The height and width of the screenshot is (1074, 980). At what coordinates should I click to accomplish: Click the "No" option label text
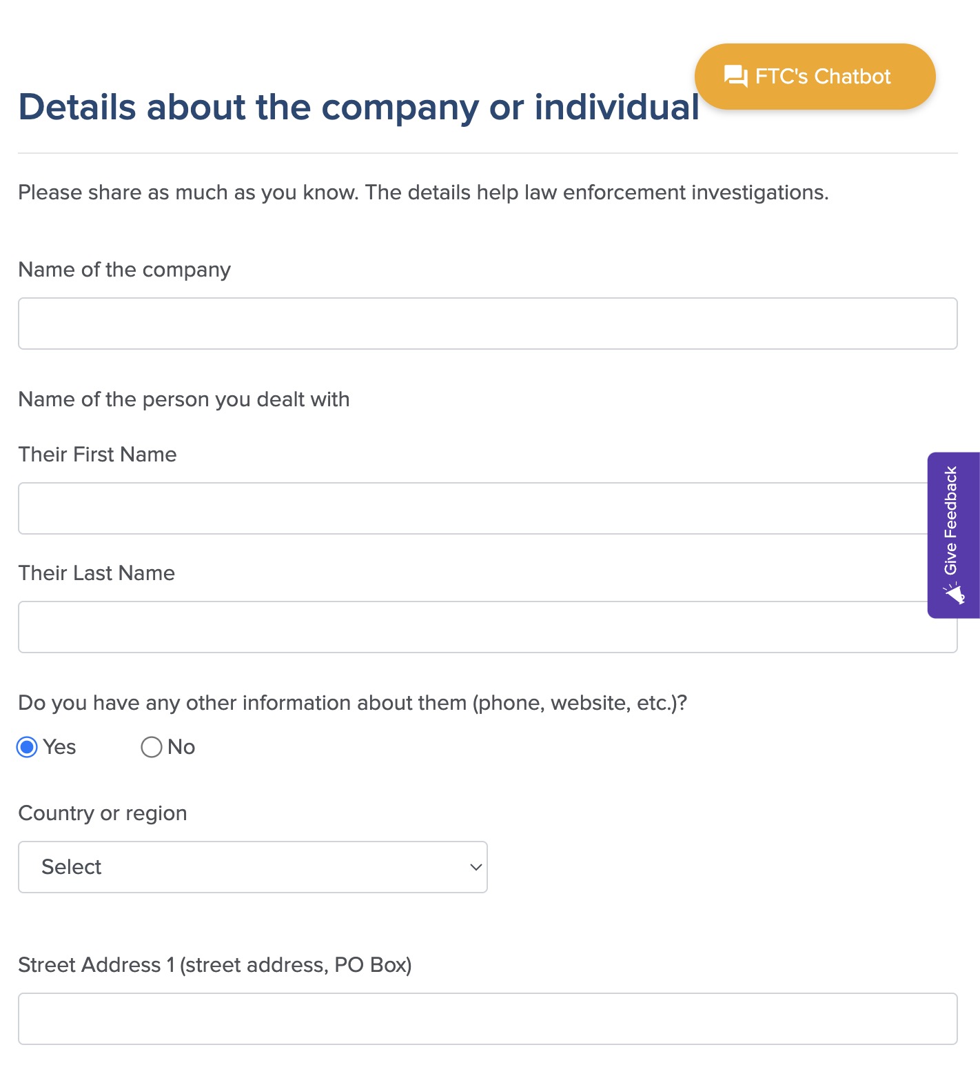tap(181, 747)
